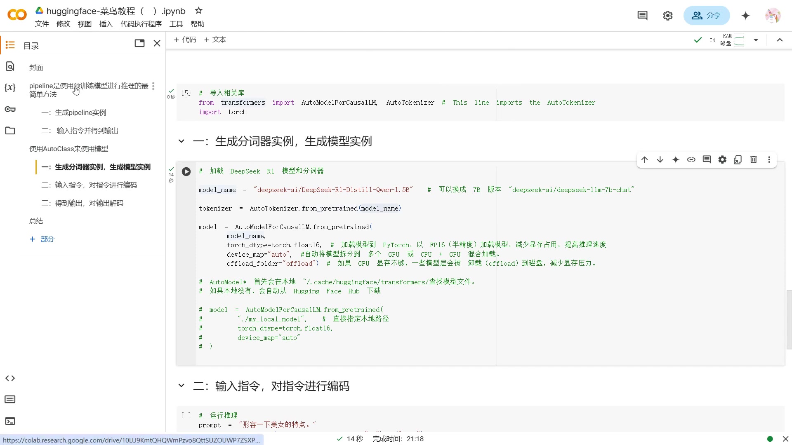Go to 一：生成pipeline实例 in outline
Image resolution: width=792 pixels, height=445 pixels.
tap(74, 112)
